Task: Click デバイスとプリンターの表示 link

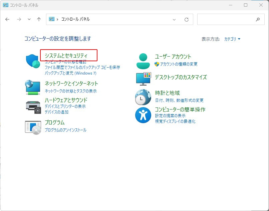Action: (65, 106)
